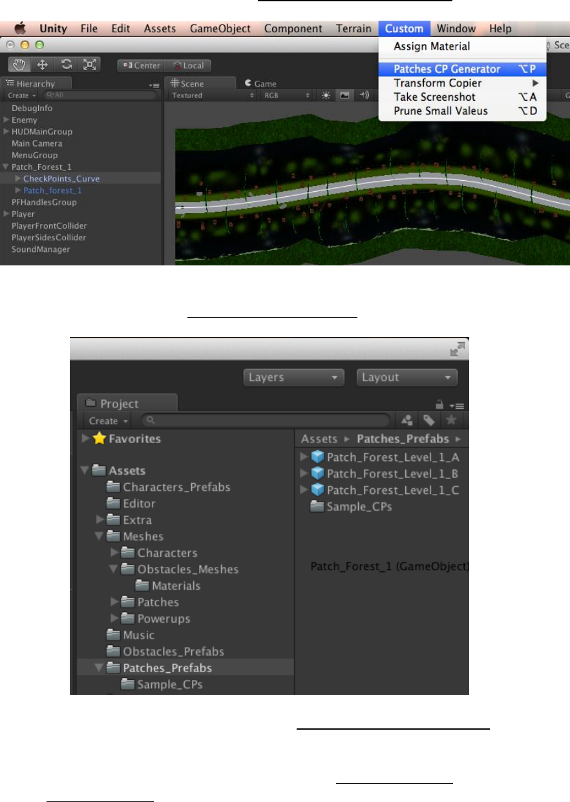
Task: Collapse the Patches_Prefabs folder
Action: (x=100, y=668)
